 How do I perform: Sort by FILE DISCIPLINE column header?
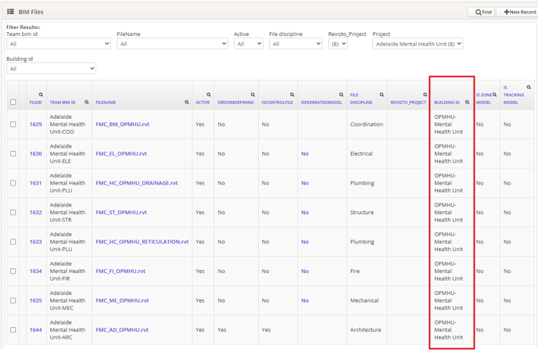point(361,99)
